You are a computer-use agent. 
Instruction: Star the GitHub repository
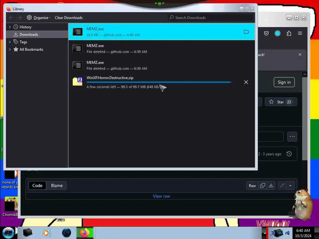point(281,102)
